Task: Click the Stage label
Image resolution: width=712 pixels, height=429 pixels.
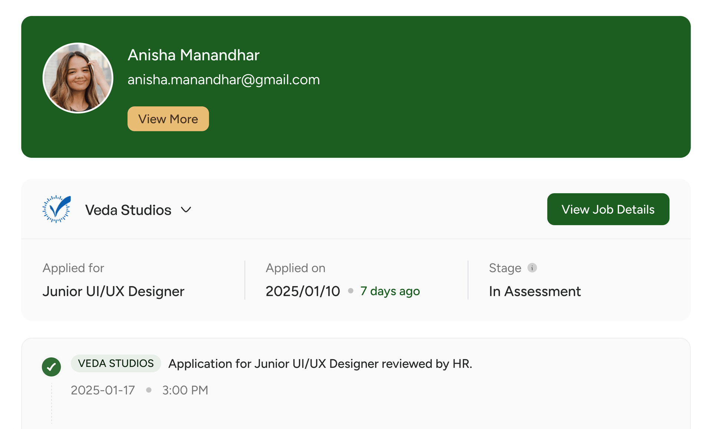Action: tap(505, 268)
